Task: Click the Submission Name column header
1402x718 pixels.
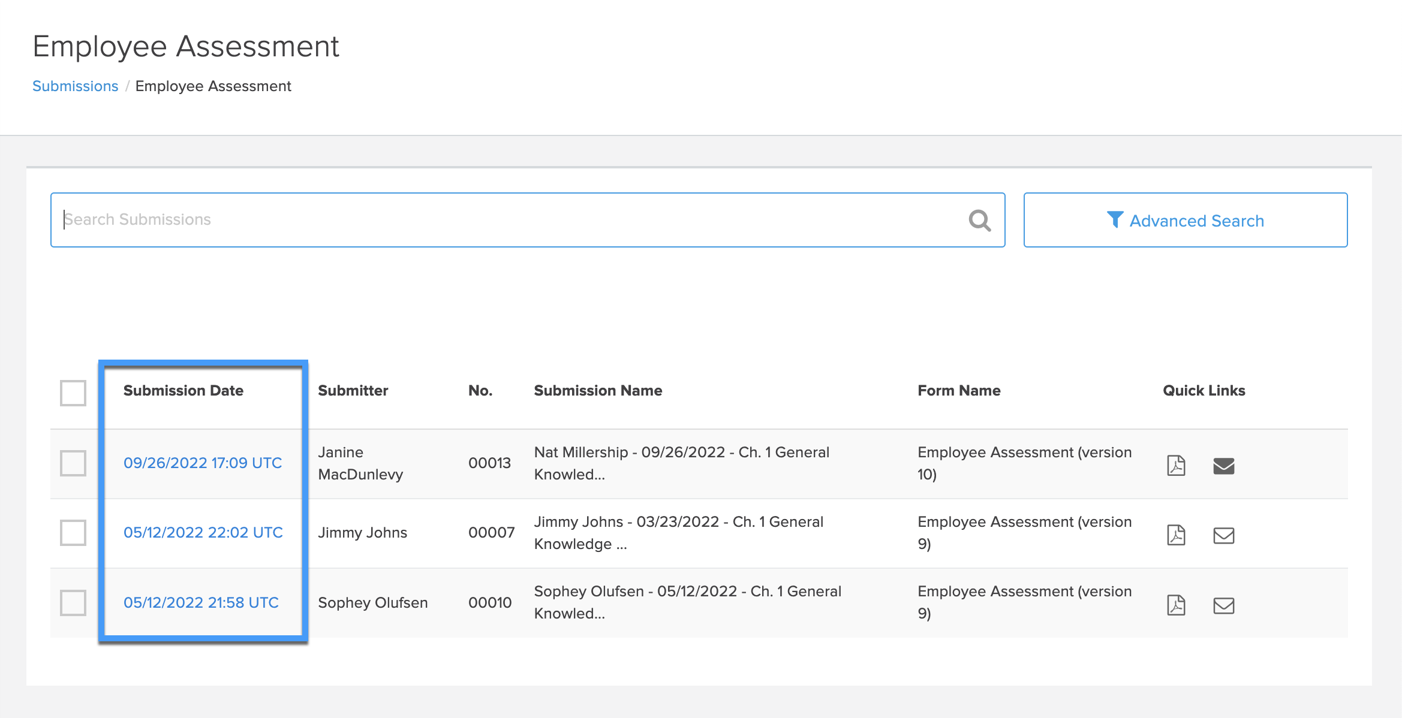Action: 598,391
